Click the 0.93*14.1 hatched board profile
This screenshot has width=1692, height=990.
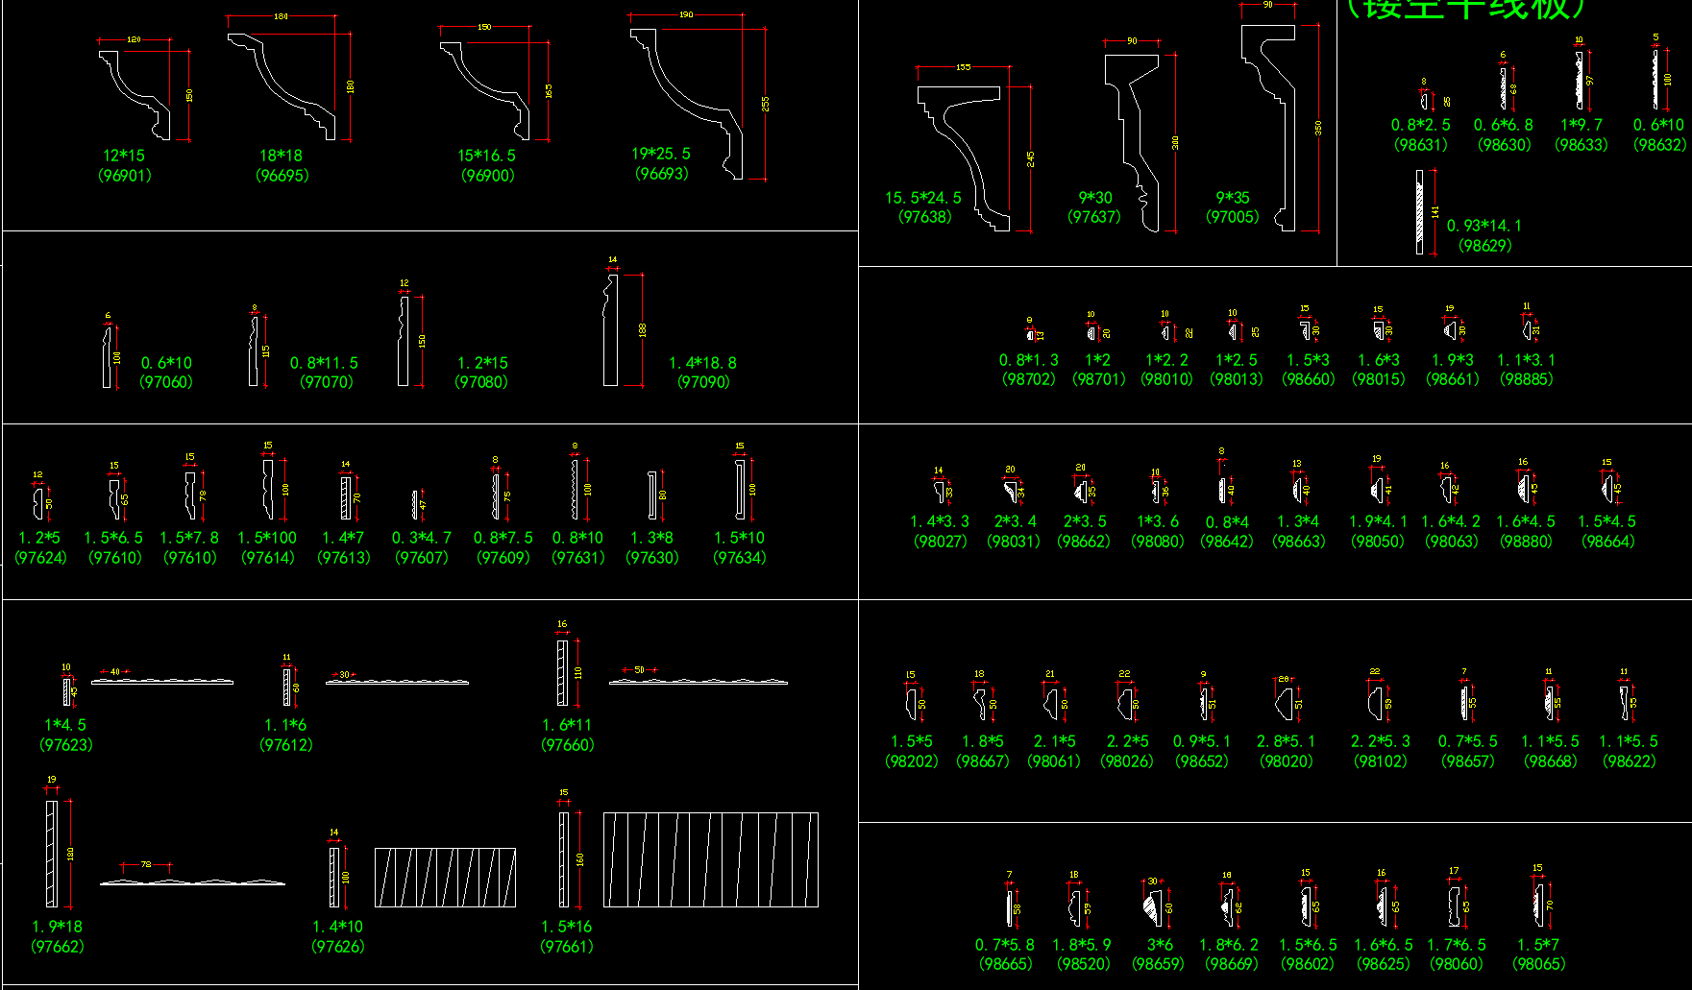tap(1419, 212)
